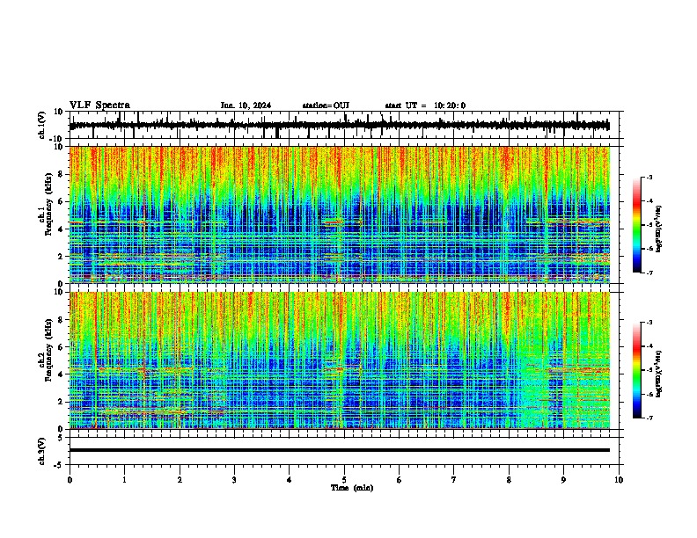Click time axis tick label "0"
This screenshot has width=697, height=538.
pos(70,480)
